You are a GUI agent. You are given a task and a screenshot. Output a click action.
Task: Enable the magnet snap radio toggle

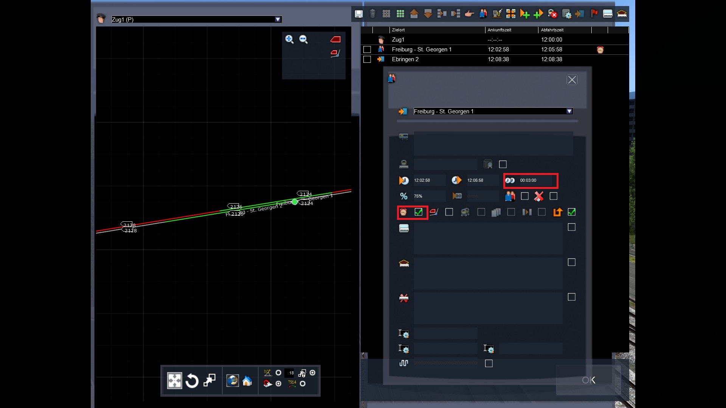278,384
